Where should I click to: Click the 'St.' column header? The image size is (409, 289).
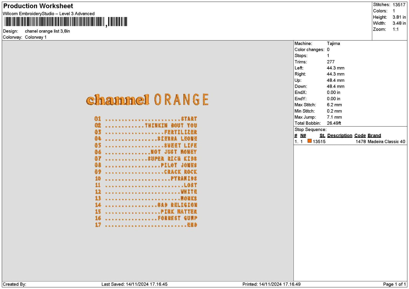click(x=322, y=136)
